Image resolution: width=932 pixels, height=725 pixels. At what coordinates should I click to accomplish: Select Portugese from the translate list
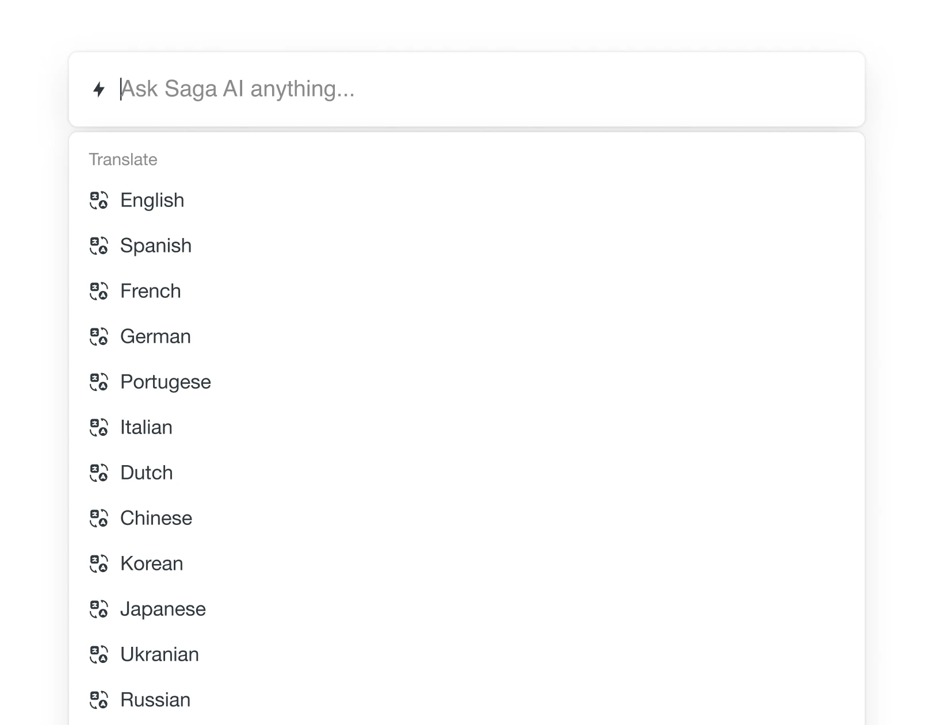(x=165, y=382)
